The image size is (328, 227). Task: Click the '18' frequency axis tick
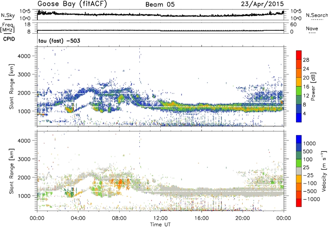[x=27, y=25]
